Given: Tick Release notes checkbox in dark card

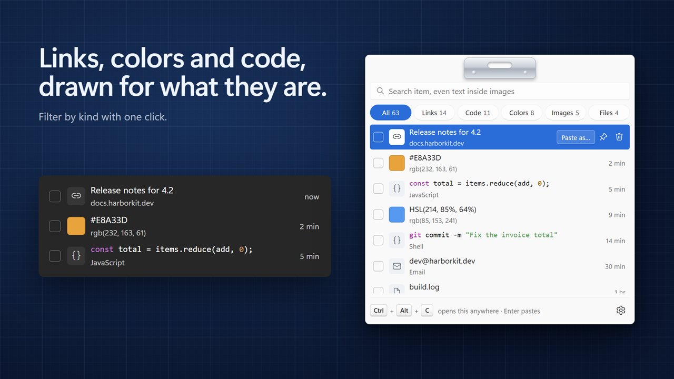Looking at the screenshot, I should (55, 196).
